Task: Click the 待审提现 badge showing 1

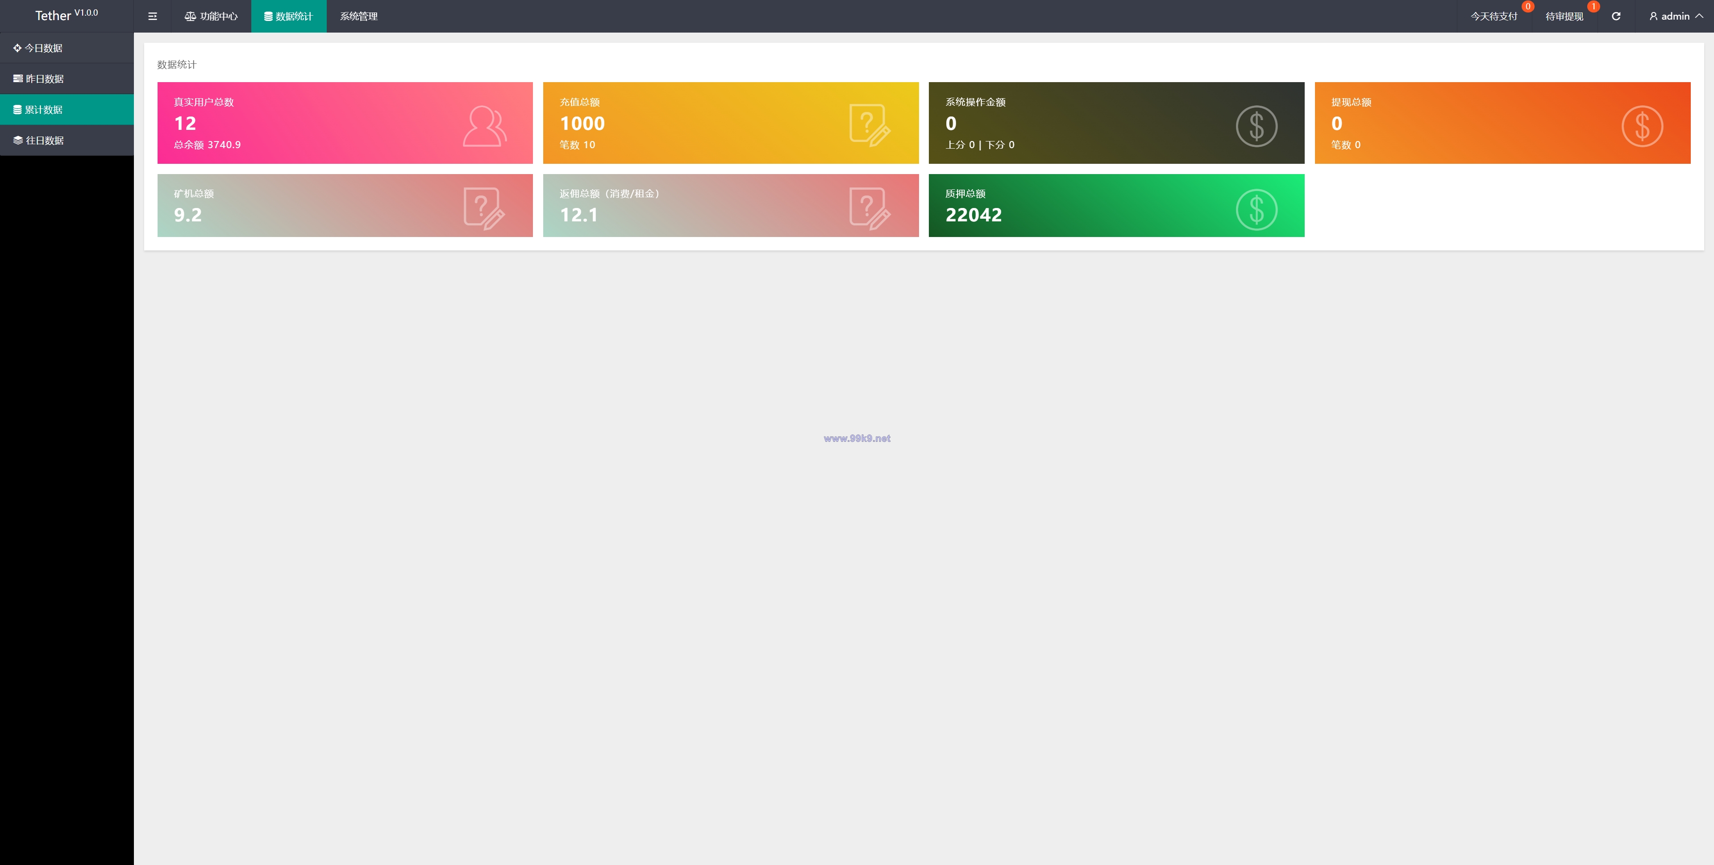Action: [x=1593, y=7]
